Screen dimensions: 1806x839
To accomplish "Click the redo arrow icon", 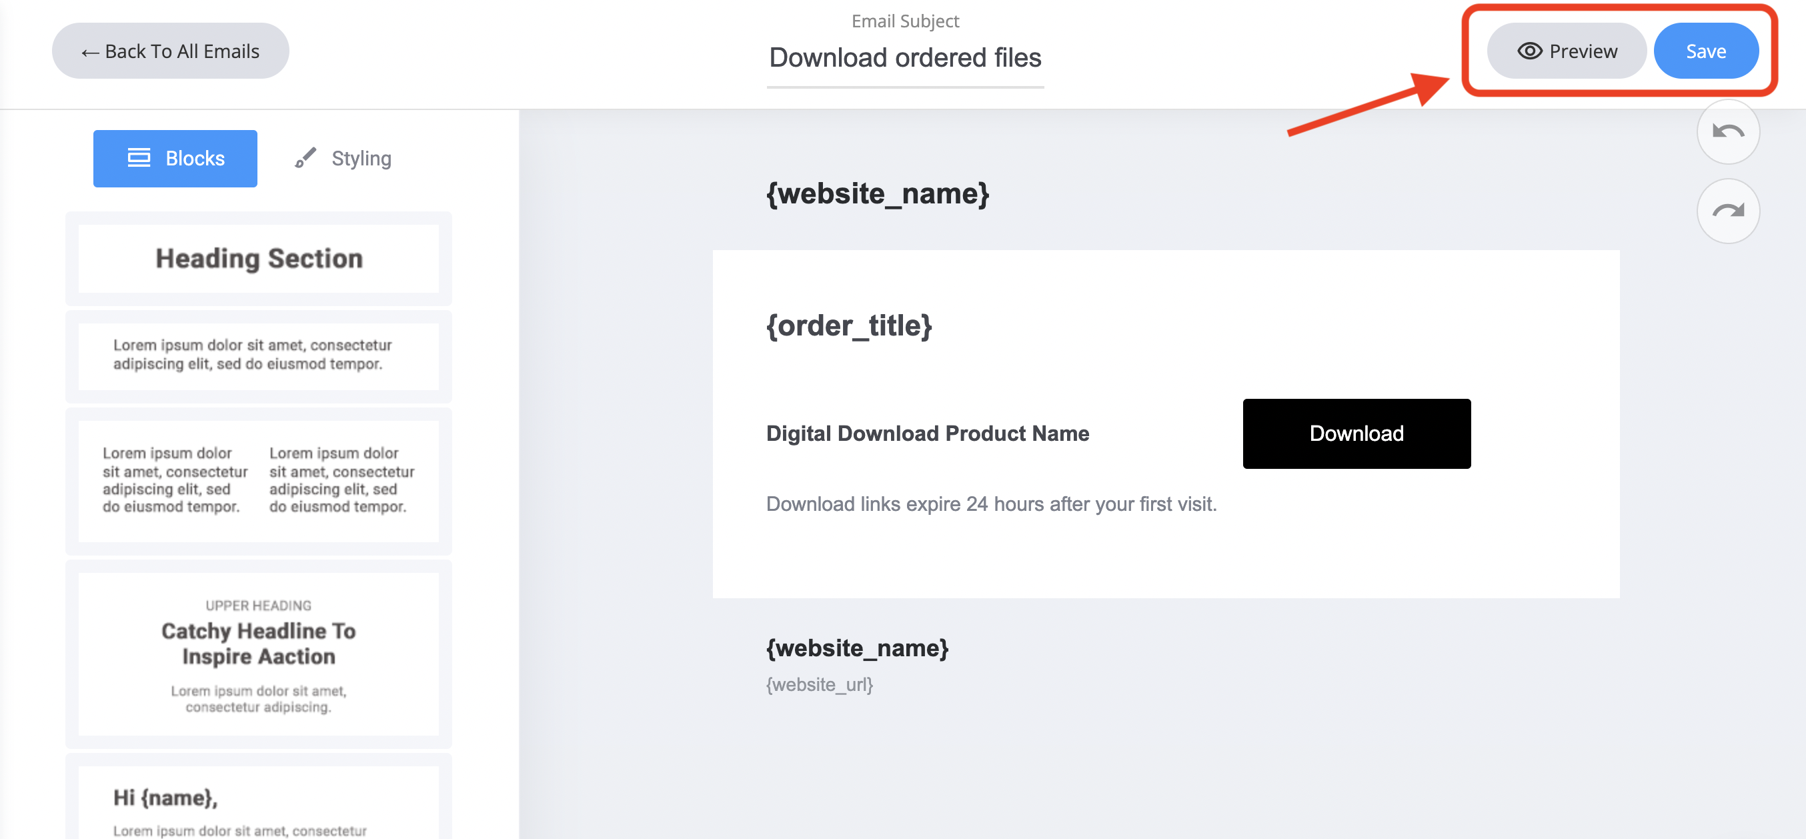I will (x=1727, y=211).
